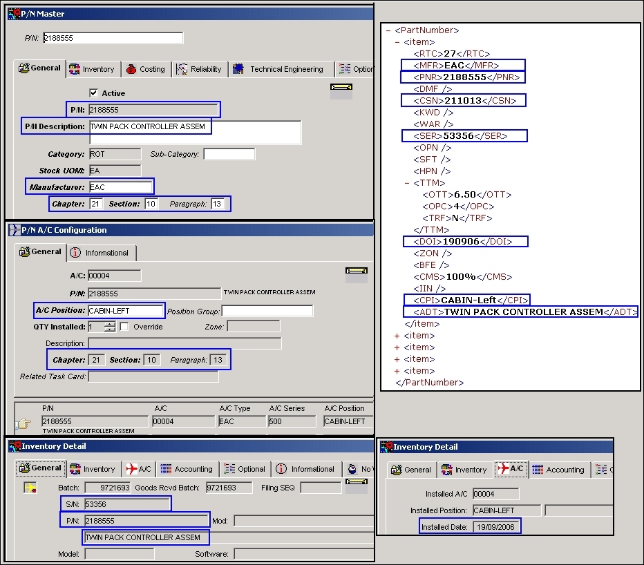
Task: Select Inventory tab in Inventory Detail showing Installed Date
Action: click(464, 470)
